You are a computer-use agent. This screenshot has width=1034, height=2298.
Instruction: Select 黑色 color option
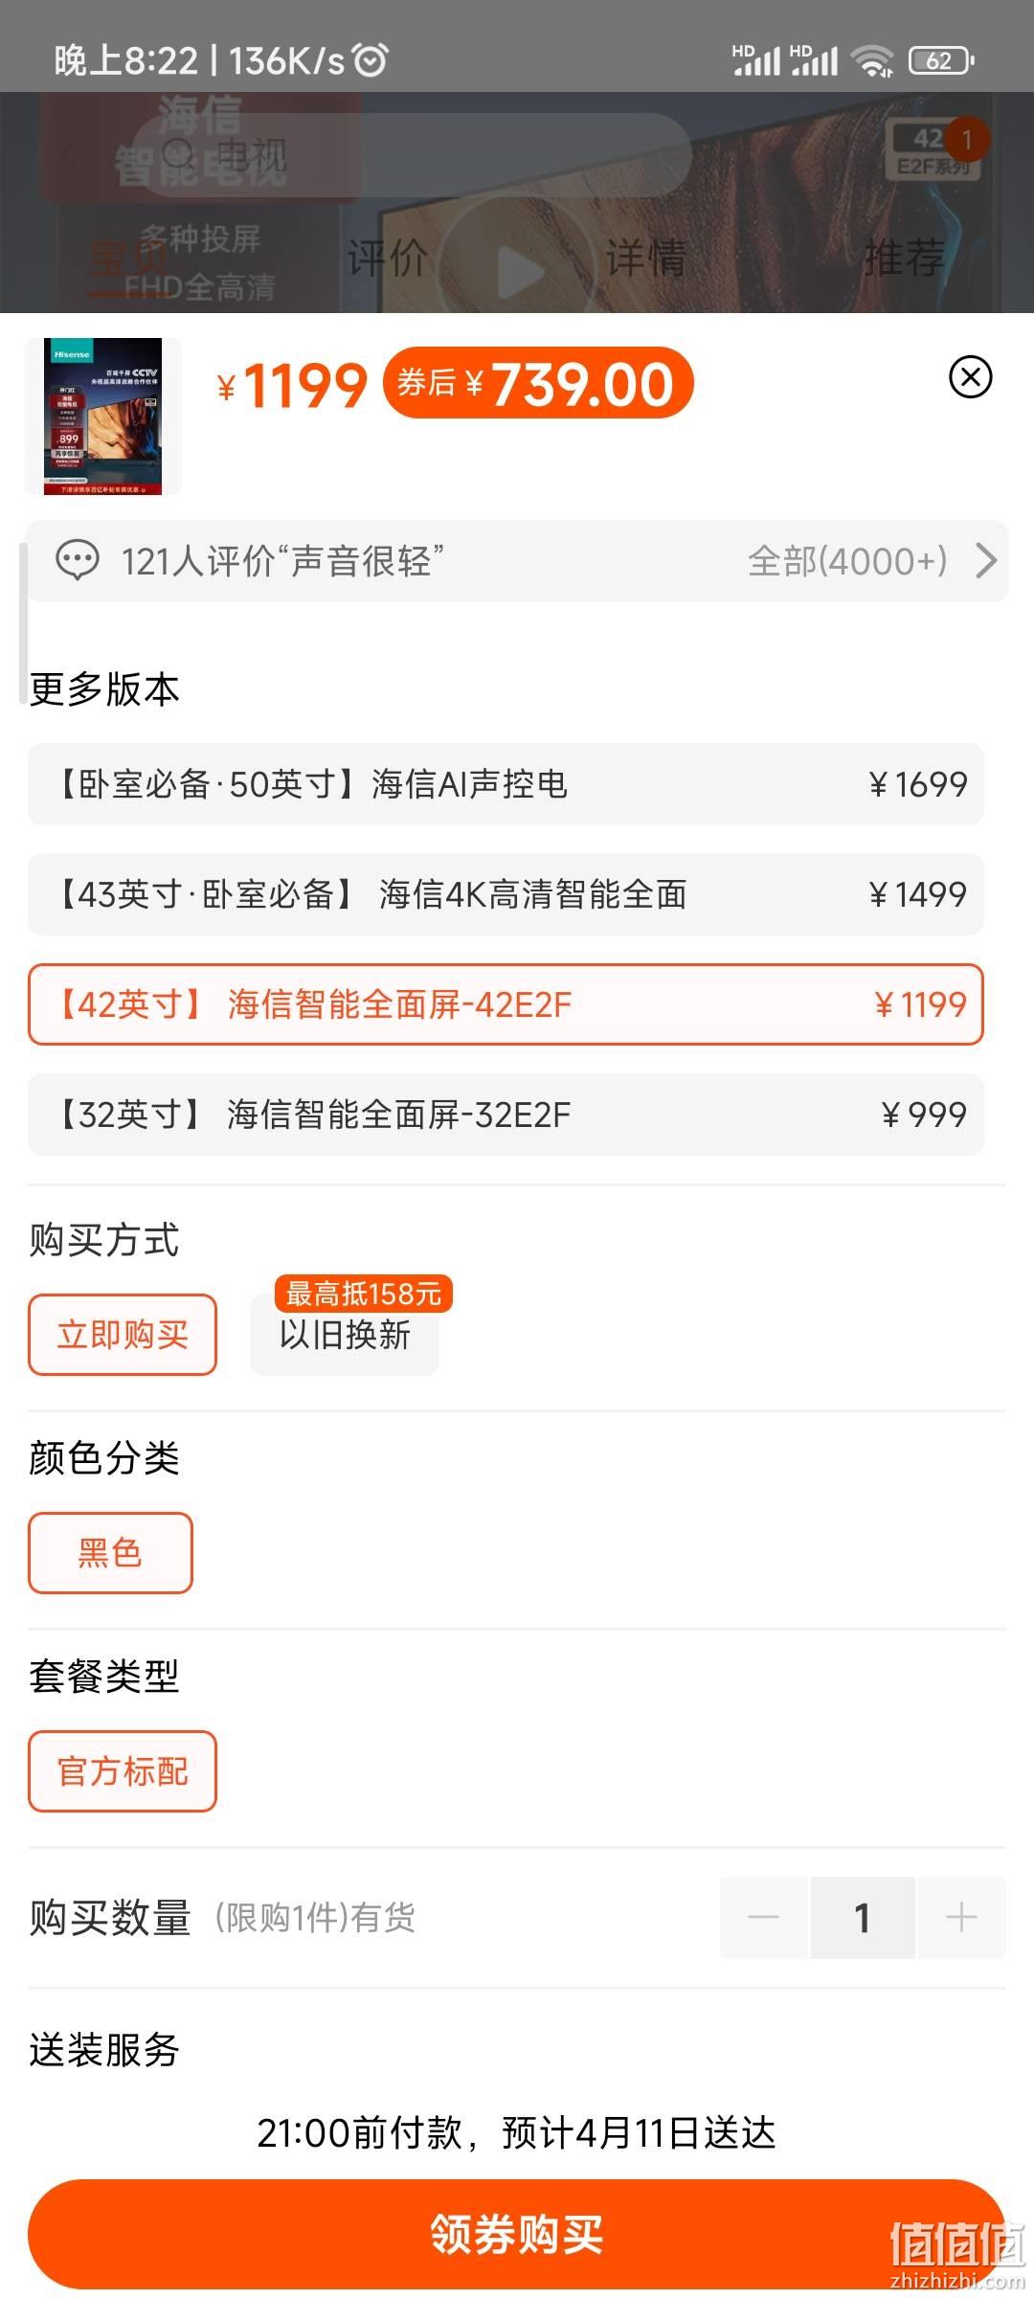[x=110, y=1553]
